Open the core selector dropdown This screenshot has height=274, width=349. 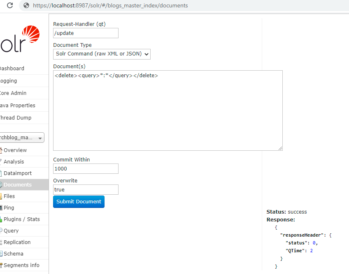(x=22, y=138)
